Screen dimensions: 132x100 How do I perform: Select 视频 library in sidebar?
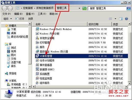[13, 51]
